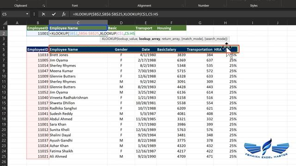
Task: Click the blue EmployeeID header in row 5
Action: click(38, 49)
